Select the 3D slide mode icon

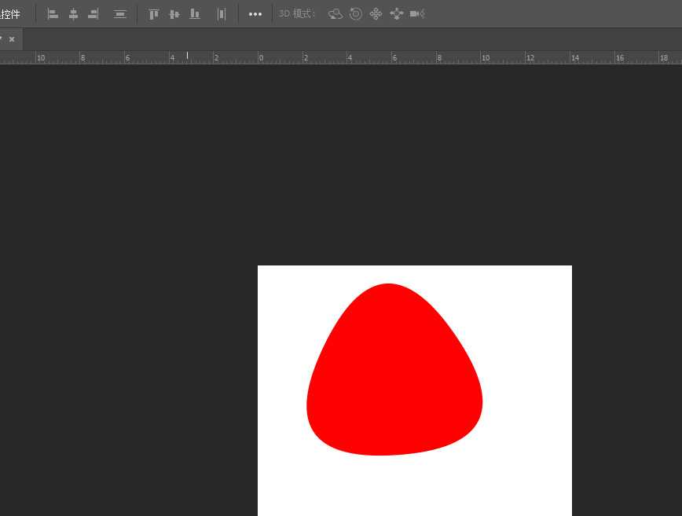[397, 14]
